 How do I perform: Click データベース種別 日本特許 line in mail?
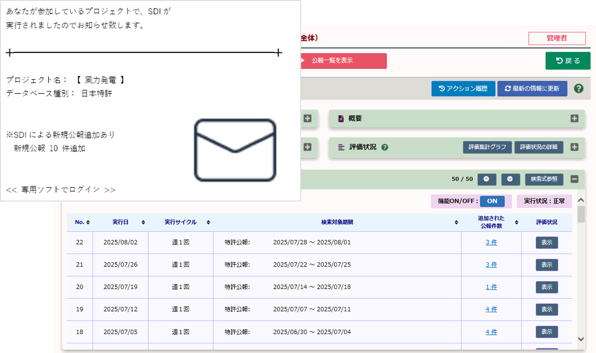(59, 94)
